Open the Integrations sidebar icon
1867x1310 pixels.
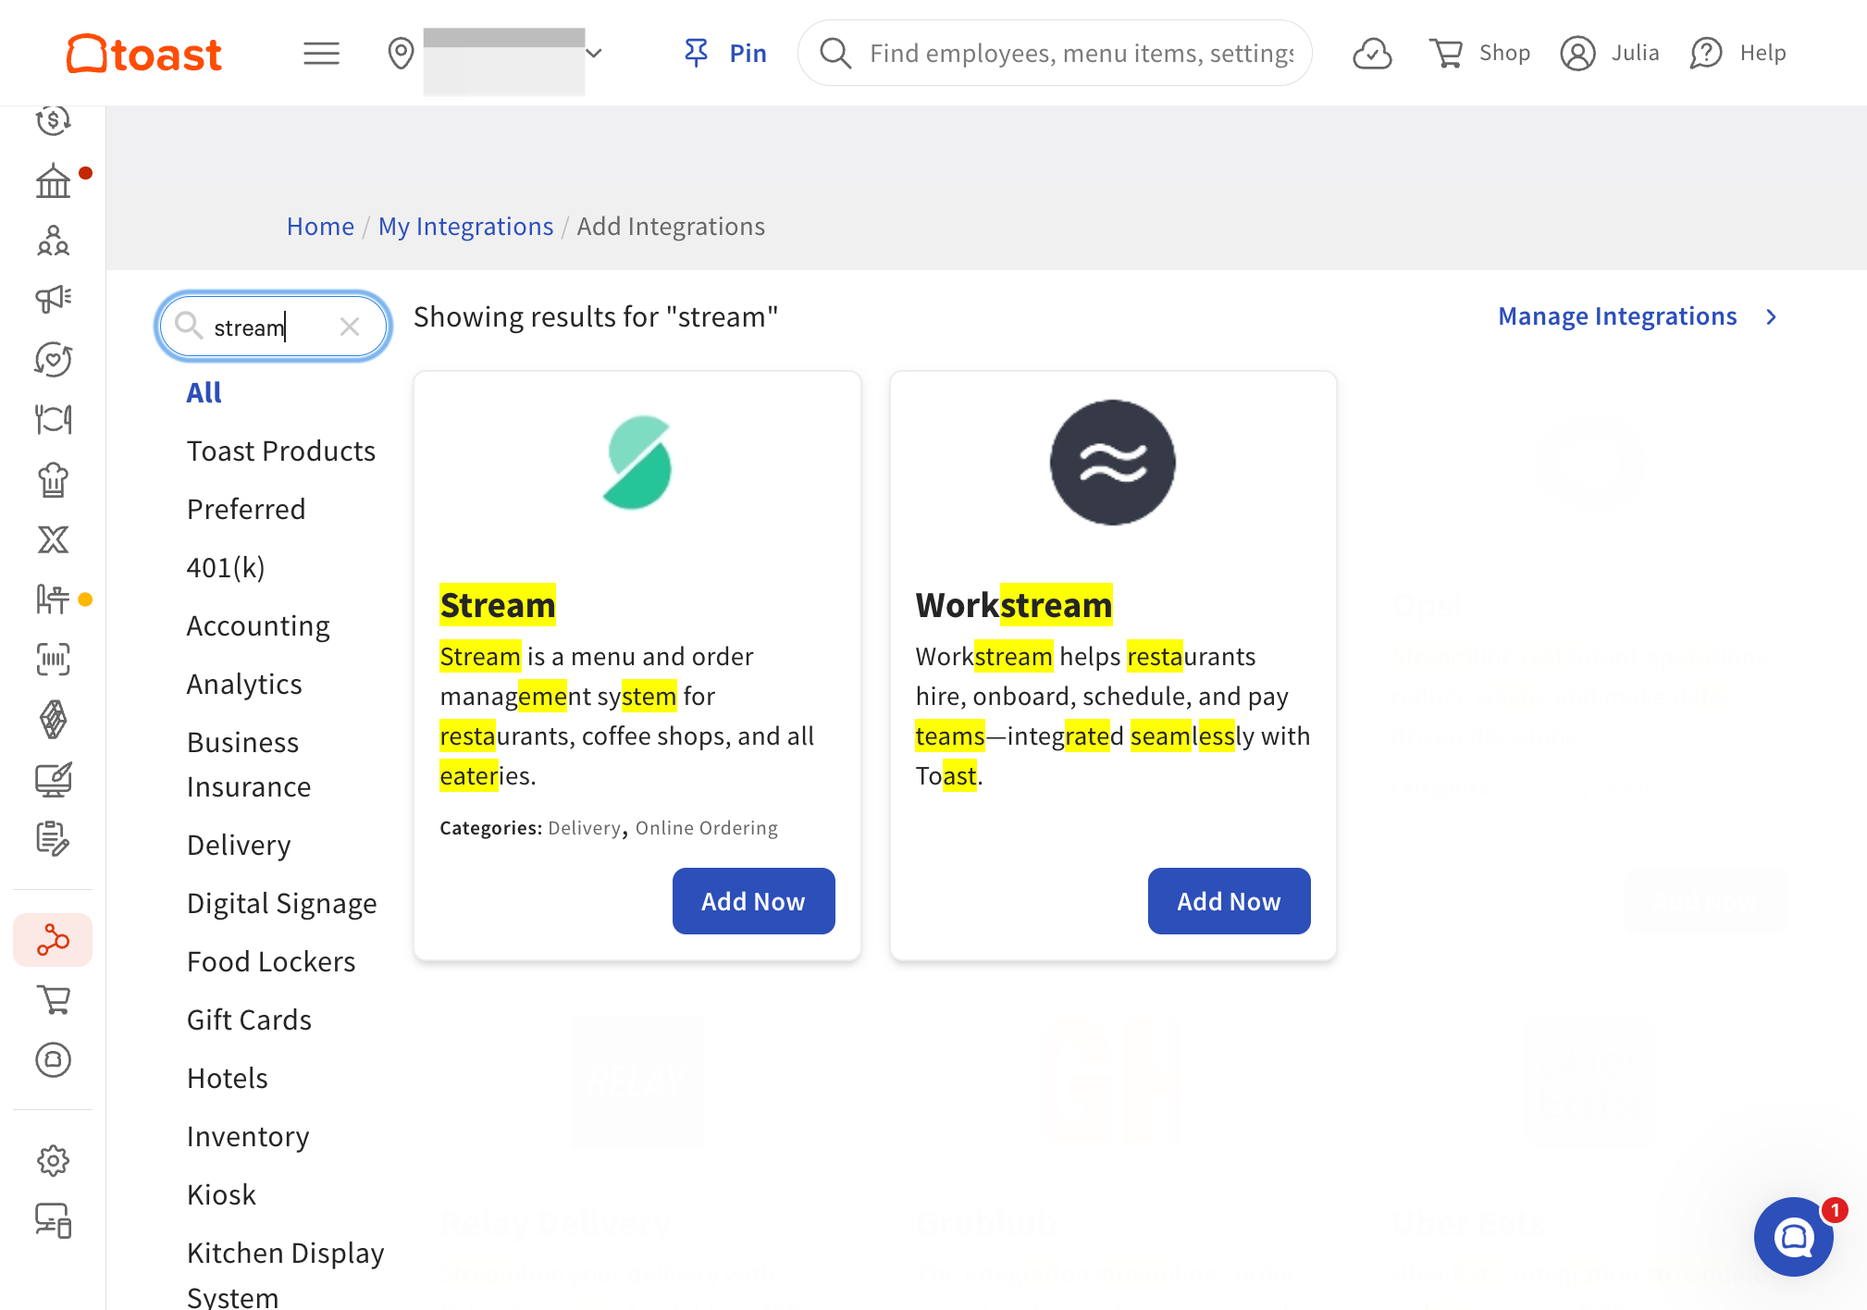[x=54, y=940]
